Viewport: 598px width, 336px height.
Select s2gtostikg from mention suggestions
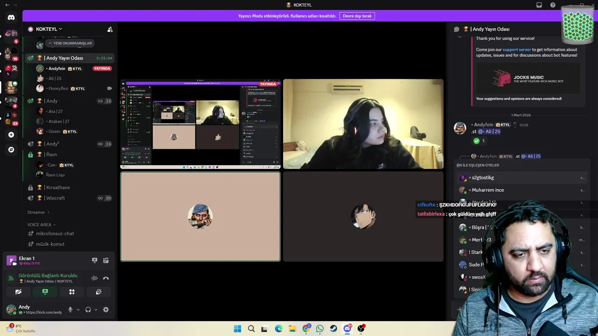(522, 178)
